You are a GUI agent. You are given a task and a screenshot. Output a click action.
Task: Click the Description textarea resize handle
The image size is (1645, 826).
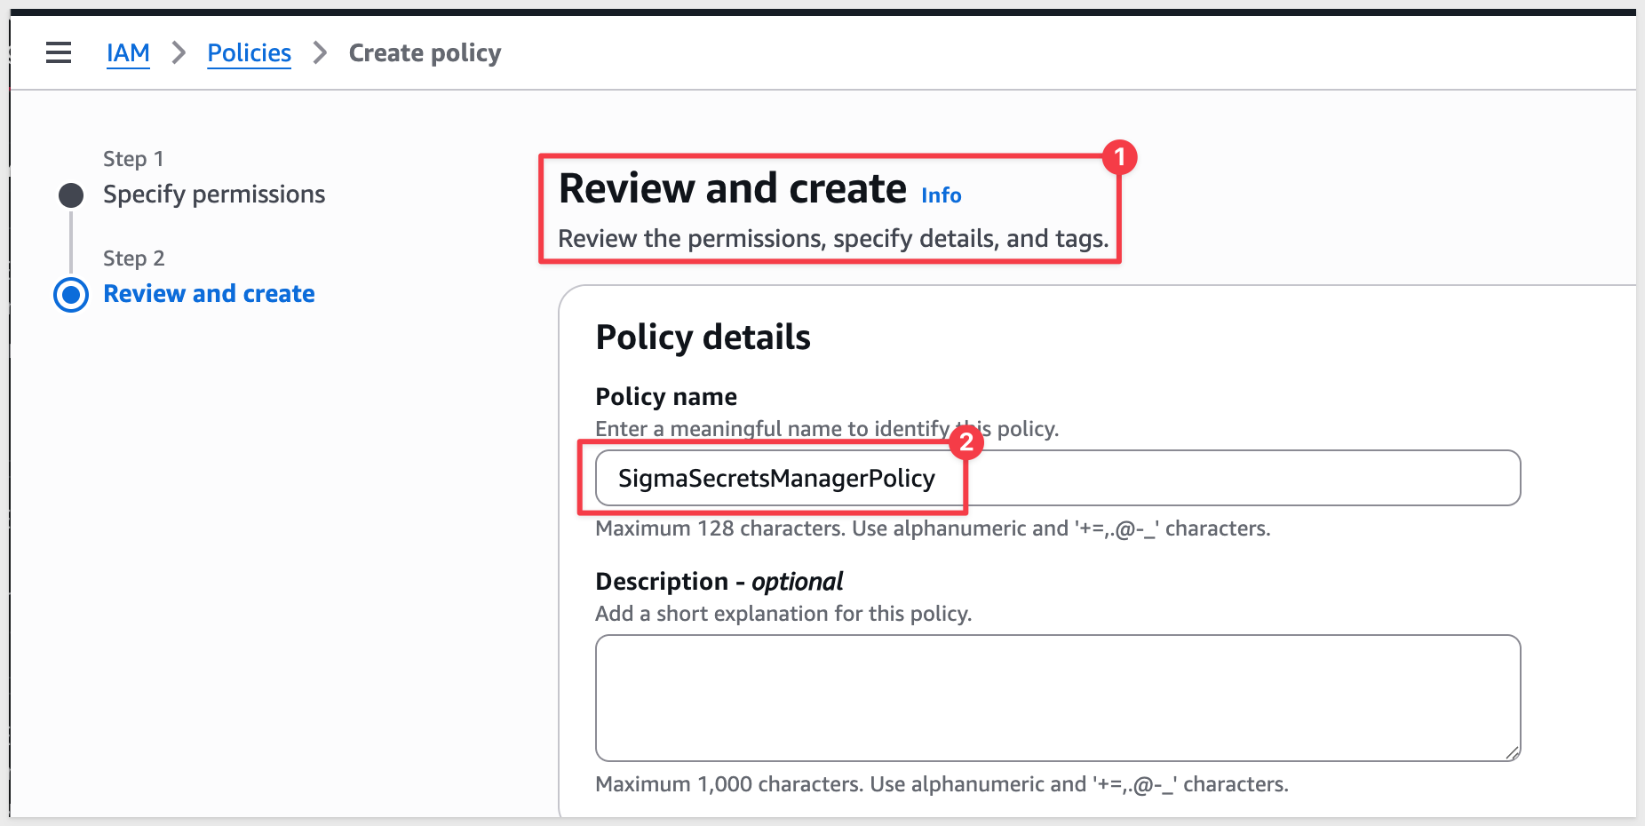(1512, 752)
